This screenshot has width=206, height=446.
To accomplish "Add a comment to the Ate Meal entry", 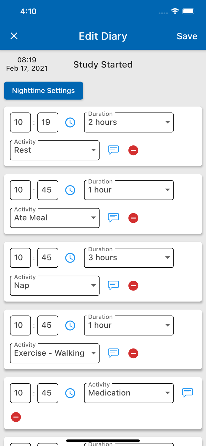I will pos(113,218).
